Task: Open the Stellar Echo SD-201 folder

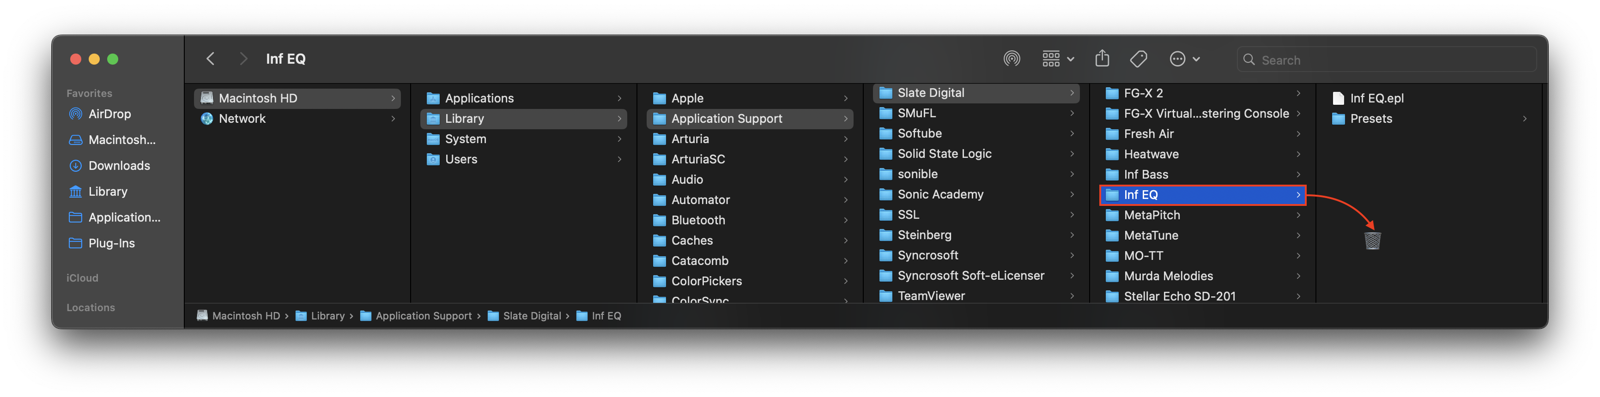Action: 1202,296
